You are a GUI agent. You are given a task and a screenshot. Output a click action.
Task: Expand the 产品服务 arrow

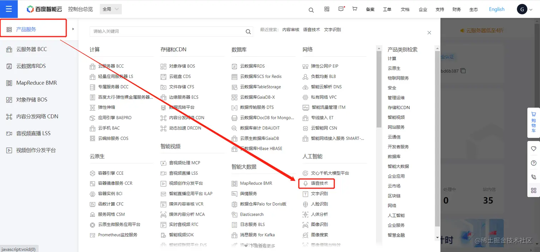[73, 29]
